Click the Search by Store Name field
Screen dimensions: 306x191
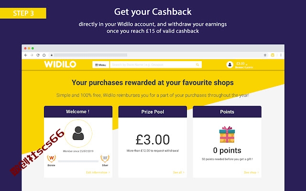[x=156, y=65]
